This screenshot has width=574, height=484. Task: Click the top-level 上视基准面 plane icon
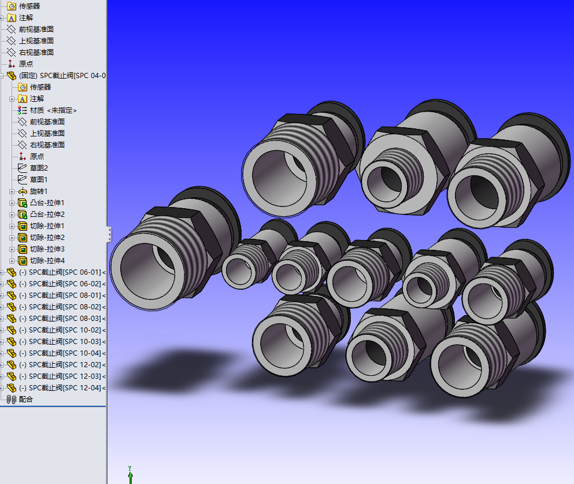12,41
